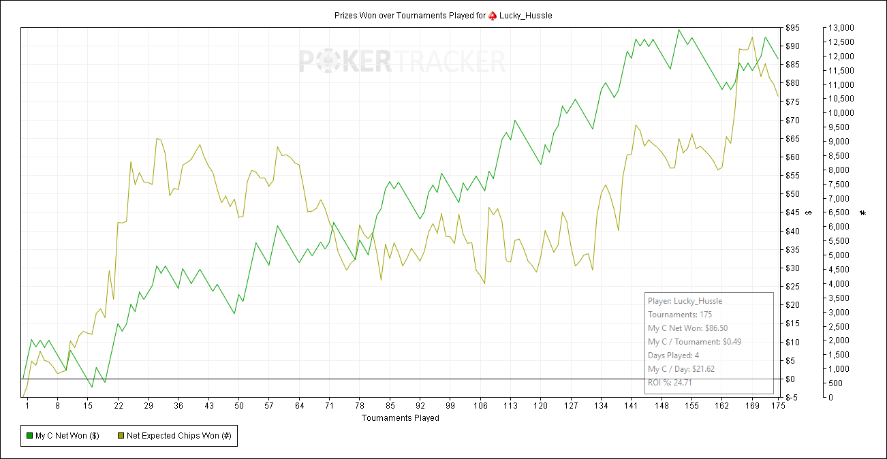This screenshot has height=459, width=887.
Task: Click the final x-axis tick label '175'
Action: pyautogui.click(x=777, y=406)
